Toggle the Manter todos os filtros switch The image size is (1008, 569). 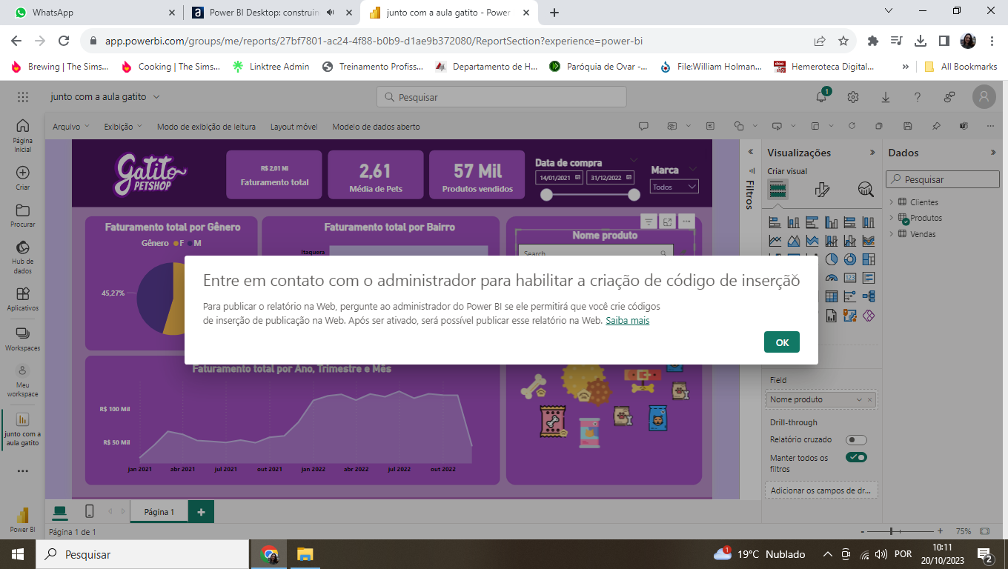coord(856,457)
